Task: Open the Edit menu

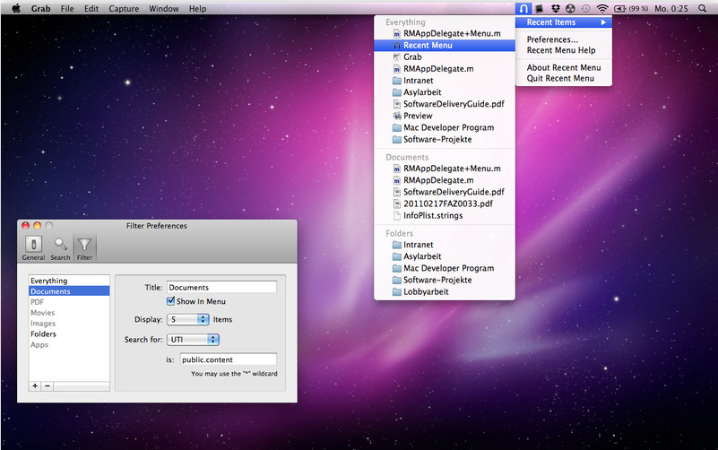Action: point(91,8)
